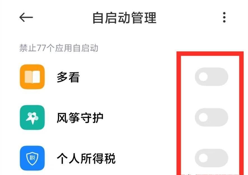Viewport: 248px width, 175px height.
Task: Click the 税 character inside the shield icon
Action: pos(32,158)
